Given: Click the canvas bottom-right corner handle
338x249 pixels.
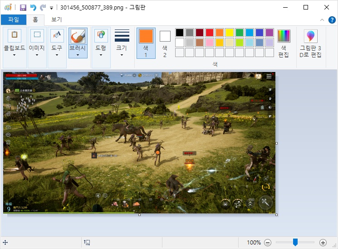Looking at the screenshot, I should (x=277, y=215).
